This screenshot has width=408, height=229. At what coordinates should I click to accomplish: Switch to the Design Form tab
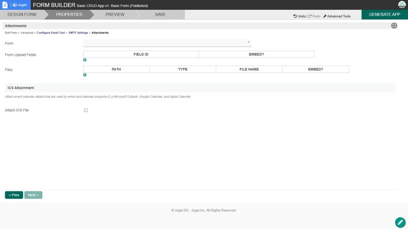(22, 15)
